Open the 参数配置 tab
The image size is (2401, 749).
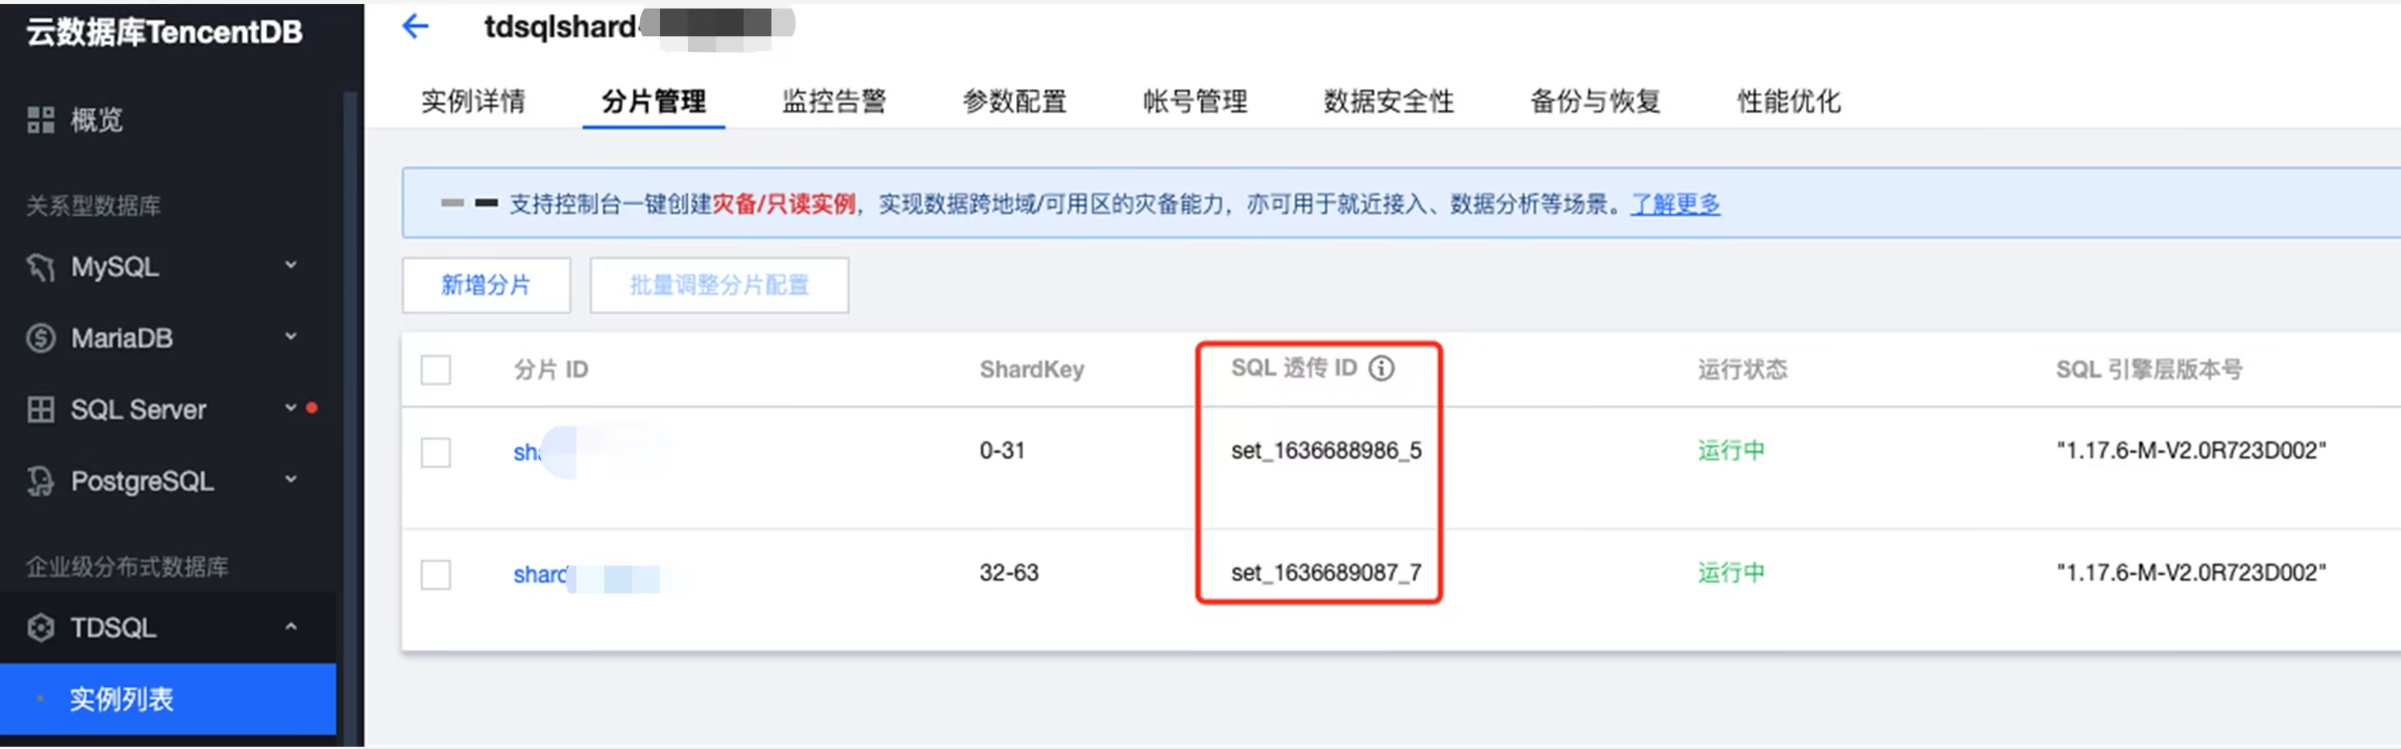[x=1015, y=101]
